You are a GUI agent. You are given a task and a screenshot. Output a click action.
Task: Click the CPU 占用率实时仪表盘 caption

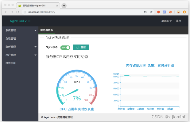click(x=77, y=109)
